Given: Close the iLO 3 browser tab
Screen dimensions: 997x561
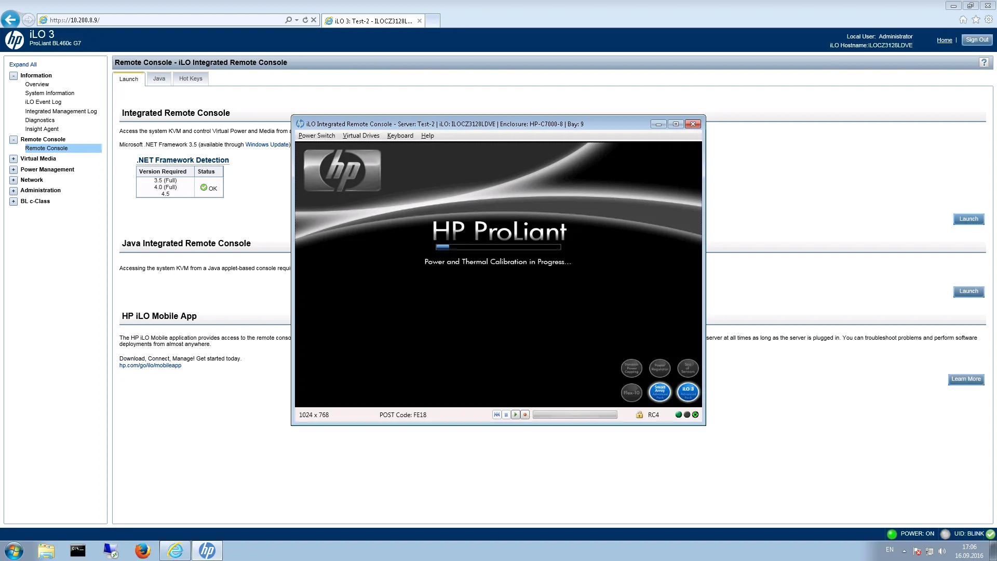Looking at the screenshot, I should [419, 21].
